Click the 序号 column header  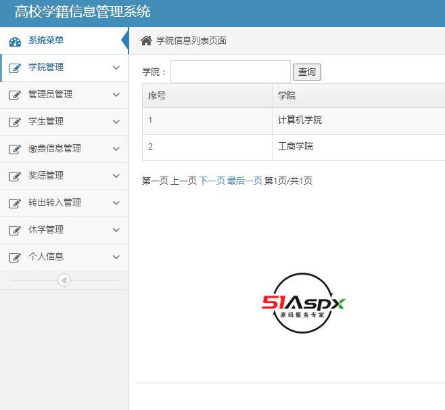coord(207,95)
